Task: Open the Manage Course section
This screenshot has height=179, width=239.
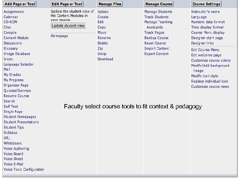Action: (x=159, y=4)
